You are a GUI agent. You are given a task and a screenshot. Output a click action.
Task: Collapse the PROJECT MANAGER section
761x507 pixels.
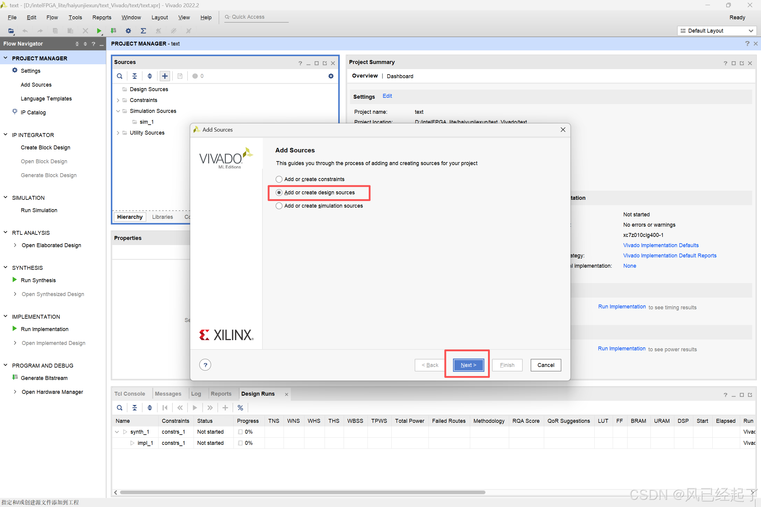pyautogui.click(x=5, y=58)
